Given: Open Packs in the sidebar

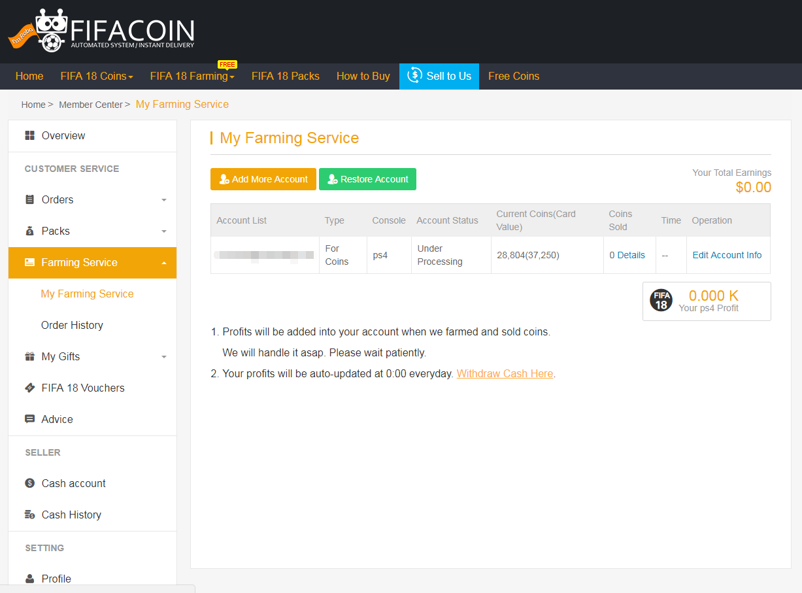Looking at the screenshot, I should tap(92, 231).
